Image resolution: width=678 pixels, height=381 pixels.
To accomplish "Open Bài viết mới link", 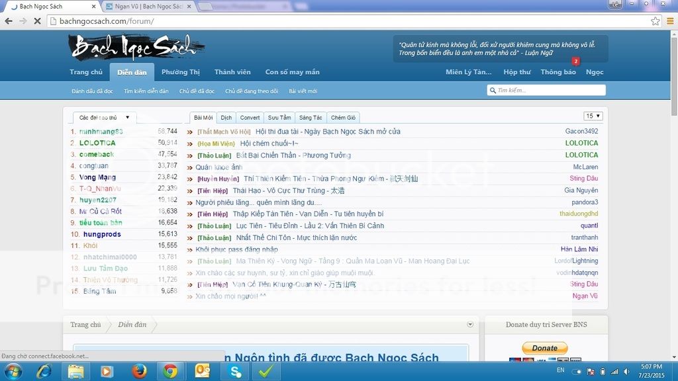I will 303,91.
